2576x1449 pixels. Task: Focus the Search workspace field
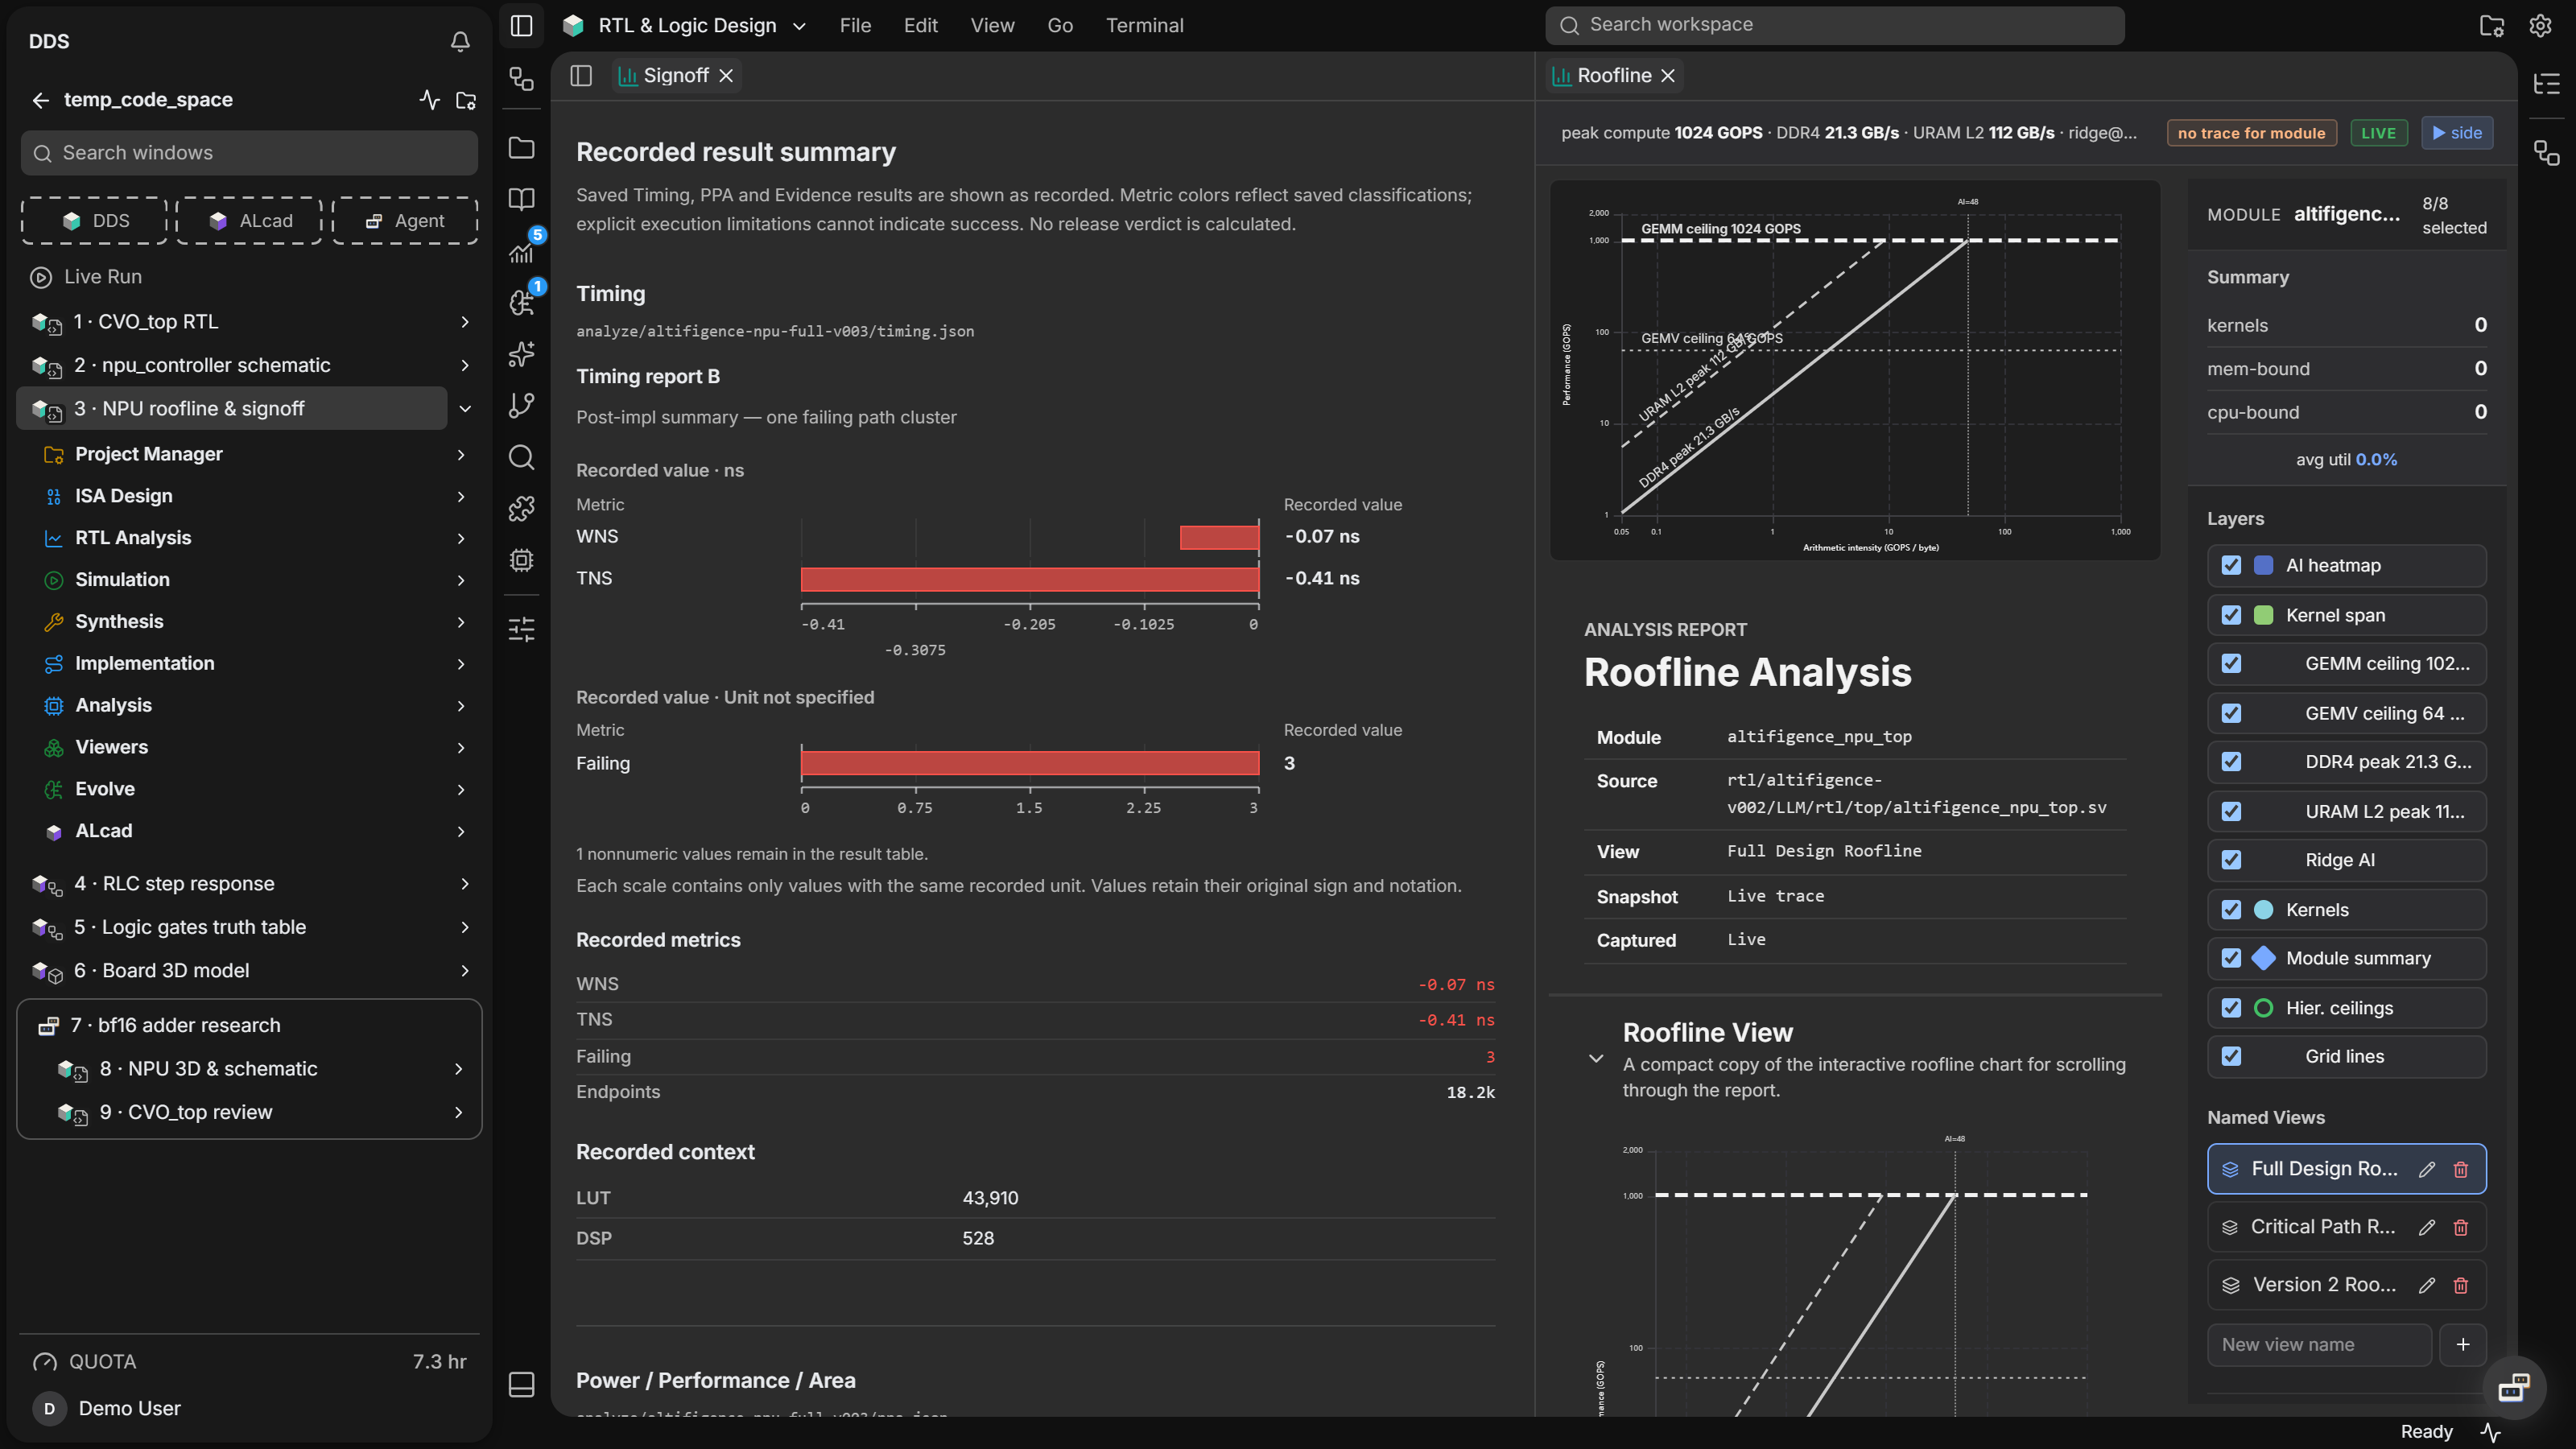coord(1834,25)
